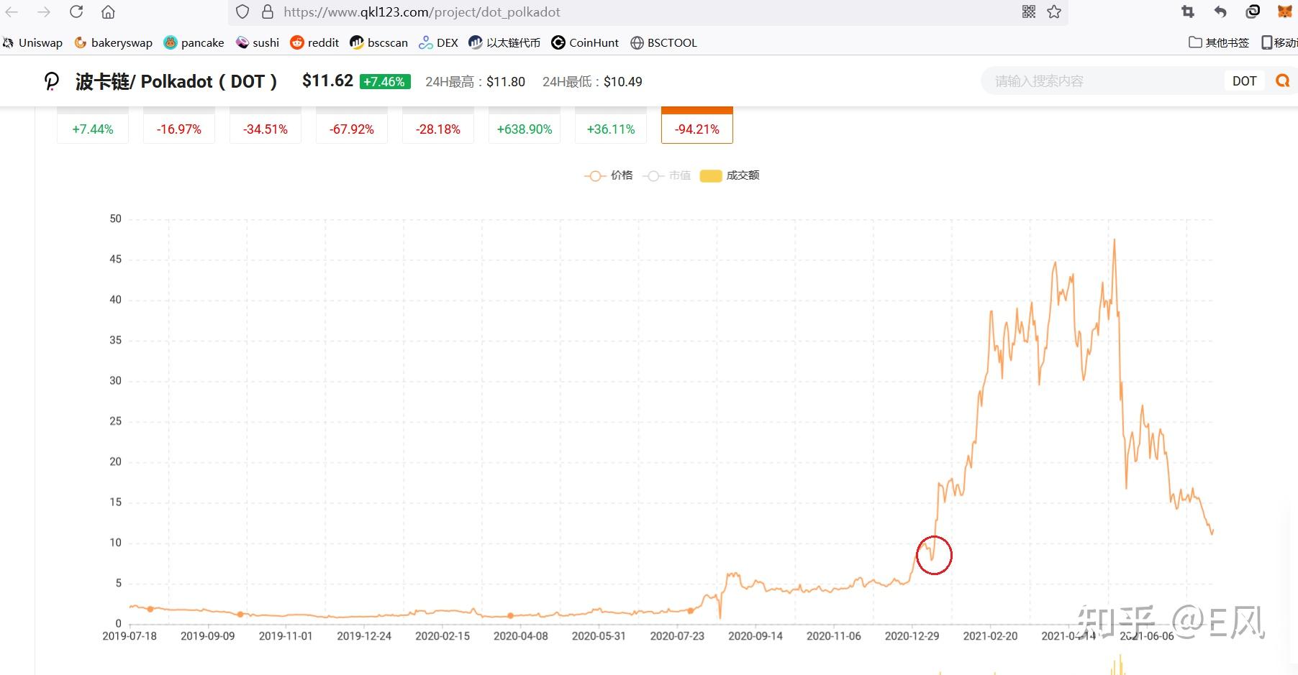
Task: Open the Uniswap bookmark
Action: pyautogui.click(x=33, y=42)
